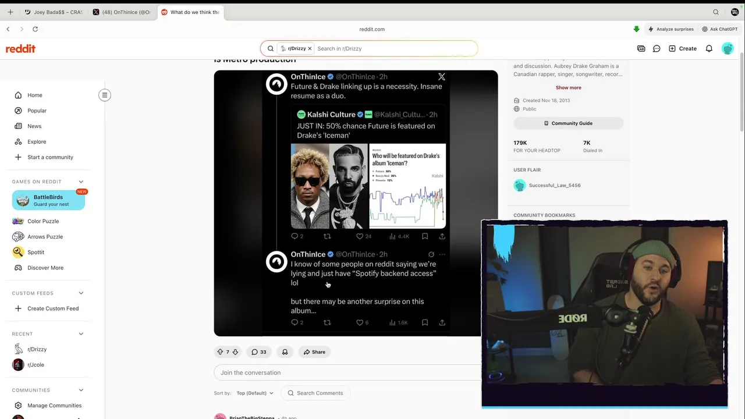Collapse Recent section
This screenshot has width=745, height=419.
pyautogui.click(x=81, y=334)
